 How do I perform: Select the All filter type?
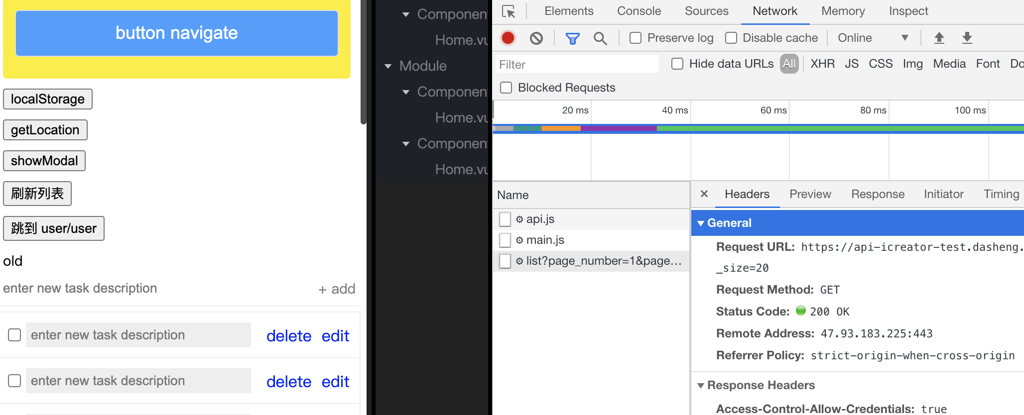pos(789,64)
